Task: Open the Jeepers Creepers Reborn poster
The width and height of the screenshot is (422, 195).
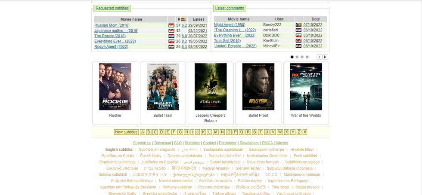Action: [211, 87]
